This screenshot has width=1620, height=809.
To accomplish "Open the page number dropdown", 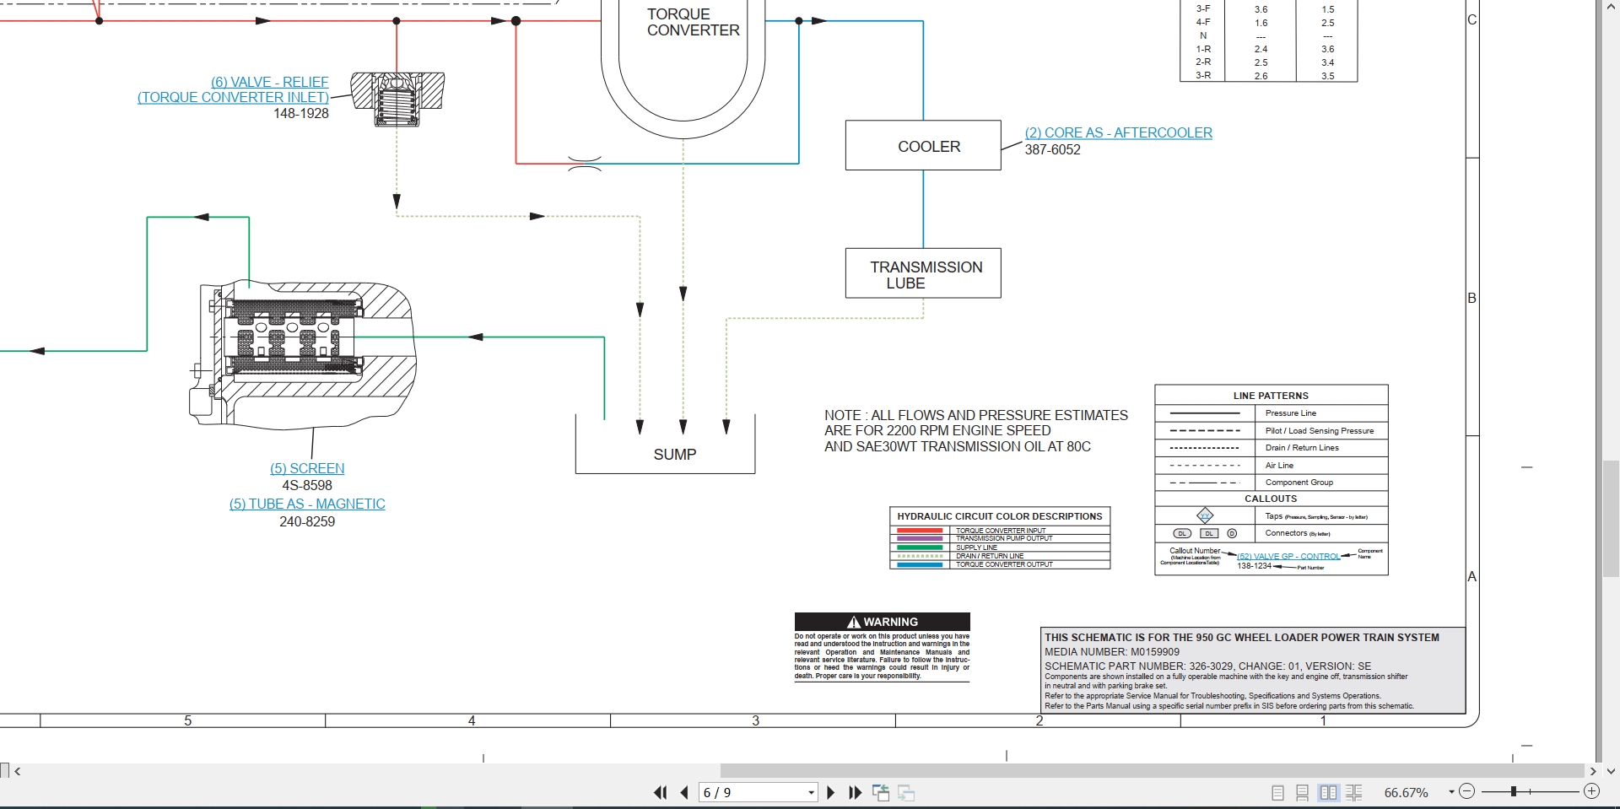I will click(811, 793).
